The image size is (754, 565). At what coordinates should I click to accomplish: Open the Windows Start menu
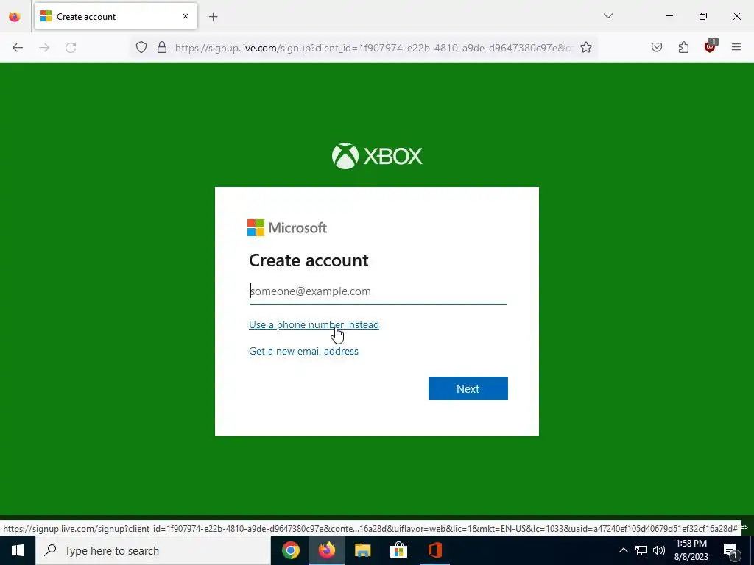18,550
